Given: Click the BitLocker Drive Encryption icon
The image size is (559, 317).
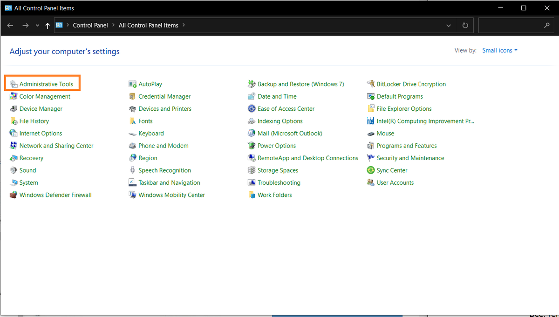Looking at the screenshot, I should click(371, 84).
